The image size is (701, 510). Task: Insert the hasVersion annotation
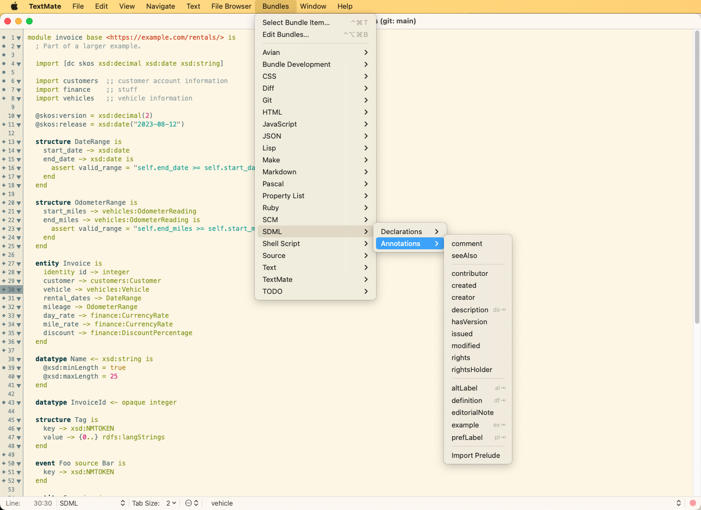tap(478, 322)
